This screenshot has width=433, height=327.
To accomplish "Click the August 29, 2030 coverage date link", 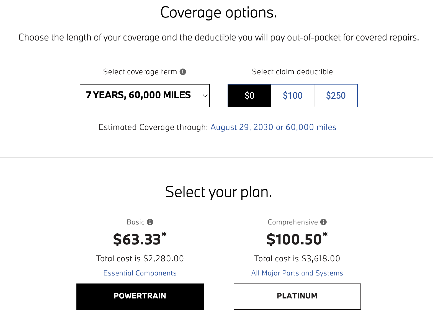I will (273, 127).
